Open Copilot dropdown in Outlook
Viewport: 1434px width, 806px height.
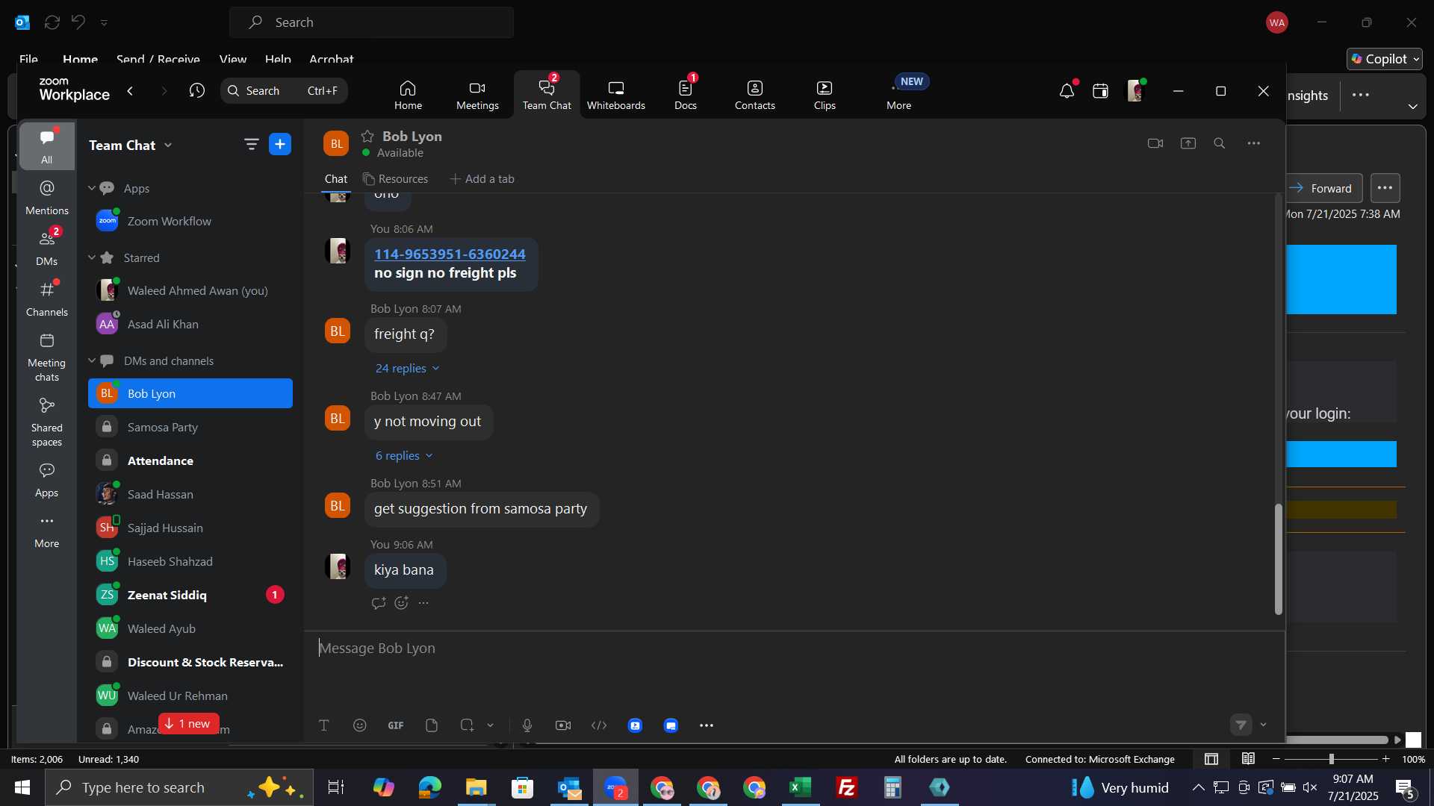tap(1385, 59)
